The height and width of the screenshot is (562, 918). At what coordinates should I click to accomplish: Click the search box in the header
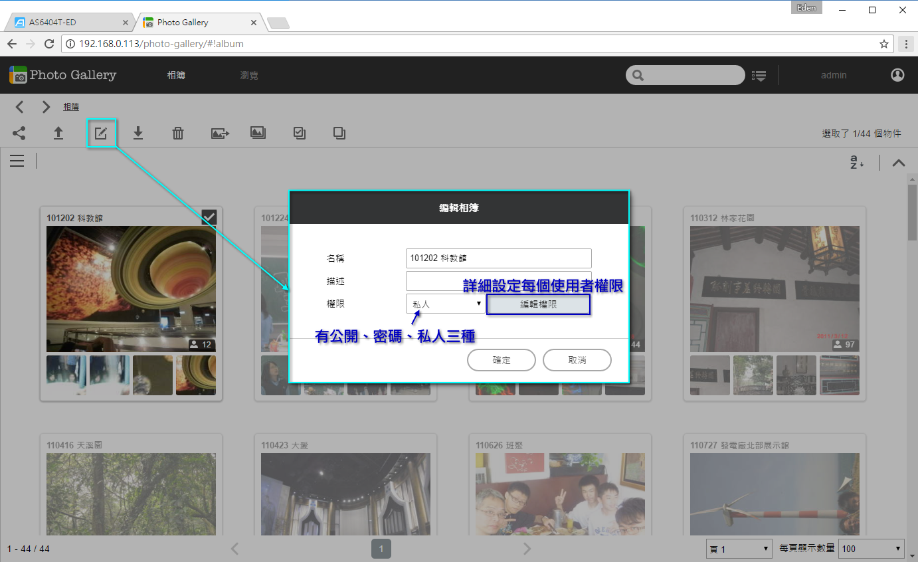685,75
